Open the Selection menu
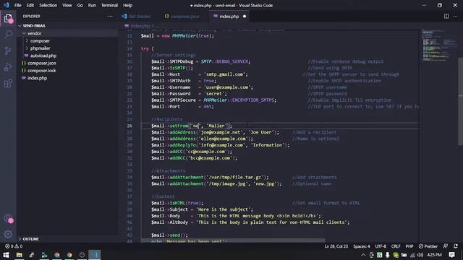 click(48, 5)
